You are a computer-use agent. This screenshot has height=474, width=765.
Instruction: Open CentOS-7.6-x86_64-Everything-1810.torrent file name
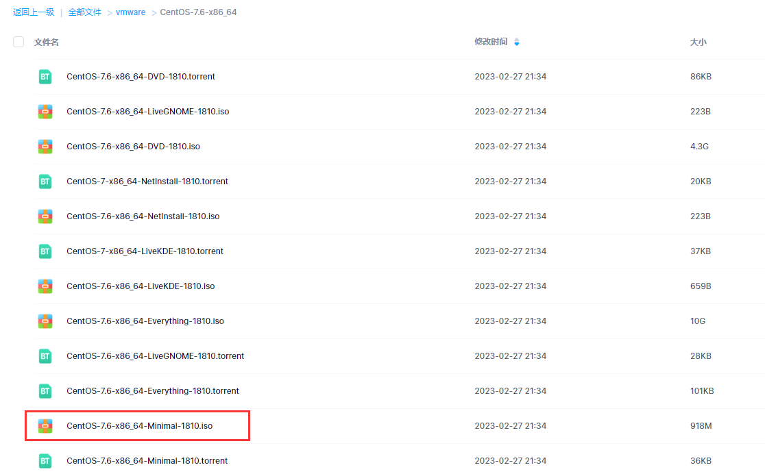pyautogui.click(x=153, y=391)
